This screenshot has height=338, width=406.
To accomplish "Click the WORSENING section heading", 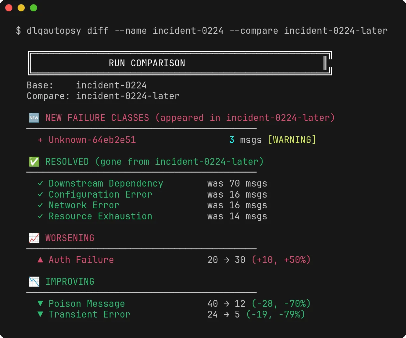I will point(70,238).
